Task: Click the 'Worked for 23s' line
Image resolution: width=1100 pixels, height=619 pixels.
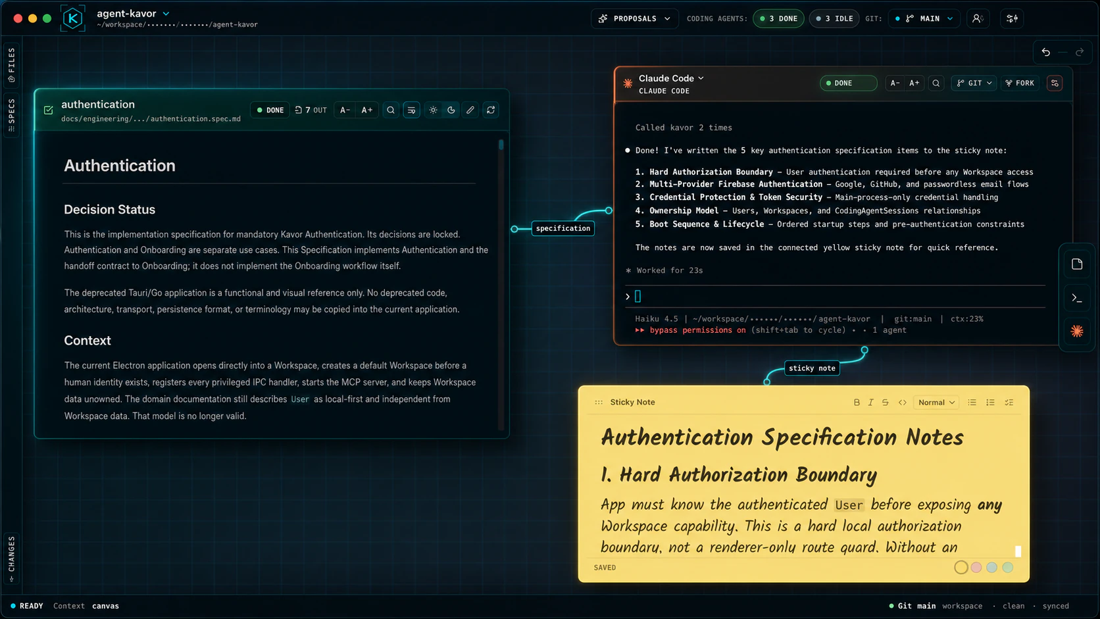Action: pyautogui.click(x=664, y=270)
